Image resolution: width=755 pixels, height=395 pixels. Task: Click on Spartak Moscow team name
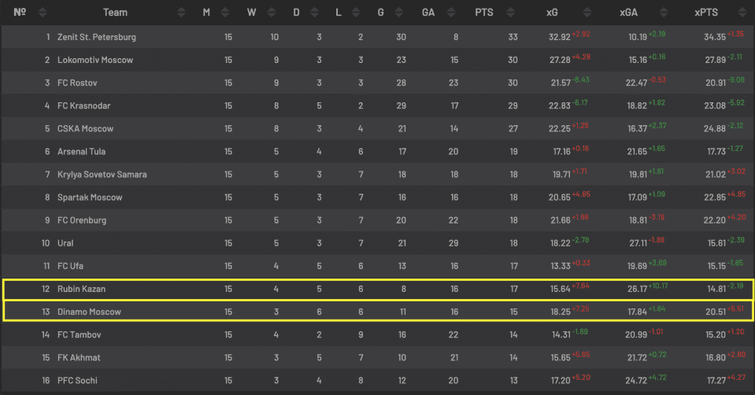(x=89, y=197)
